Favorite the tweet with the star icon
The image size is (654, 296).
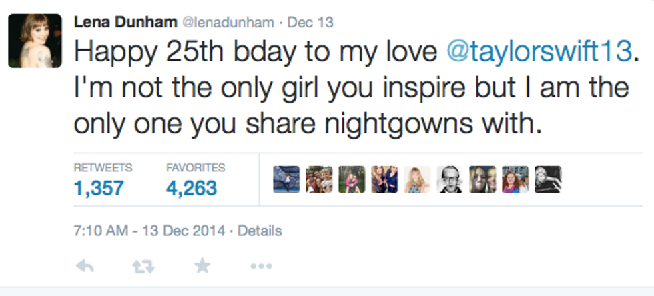202,266
